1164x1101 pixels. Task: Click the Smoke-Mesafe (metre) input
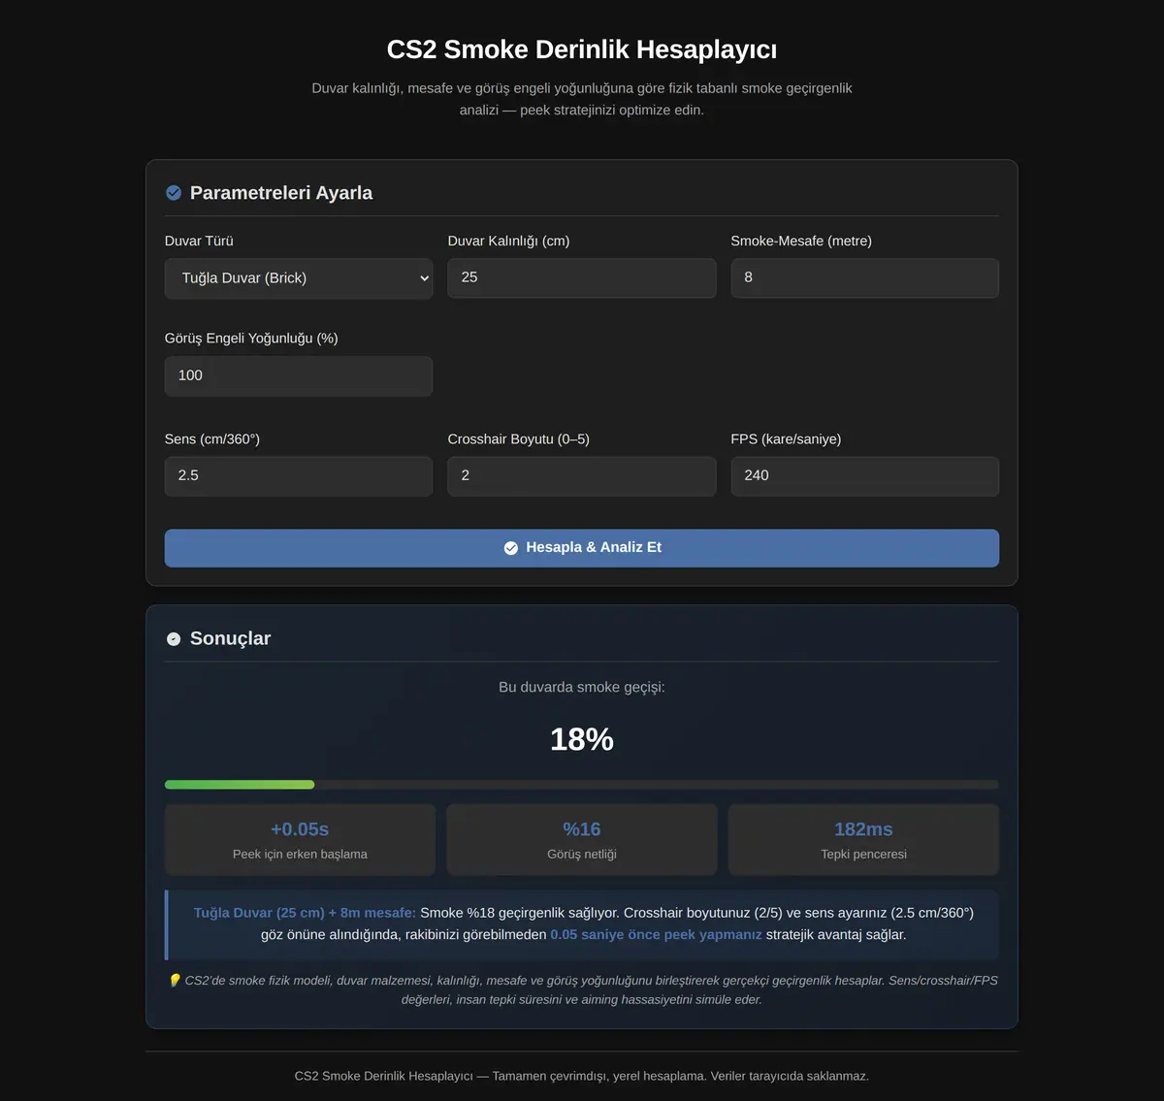point(864,278)
